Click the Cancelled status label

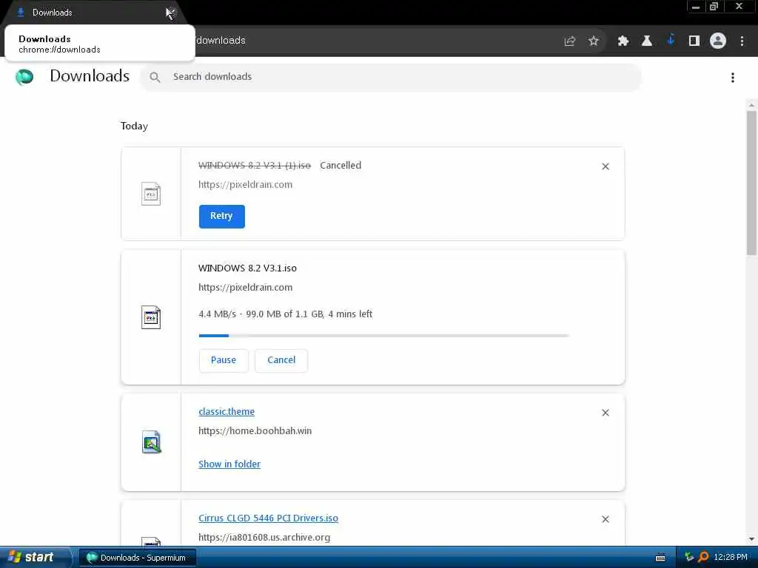point(341,165)
